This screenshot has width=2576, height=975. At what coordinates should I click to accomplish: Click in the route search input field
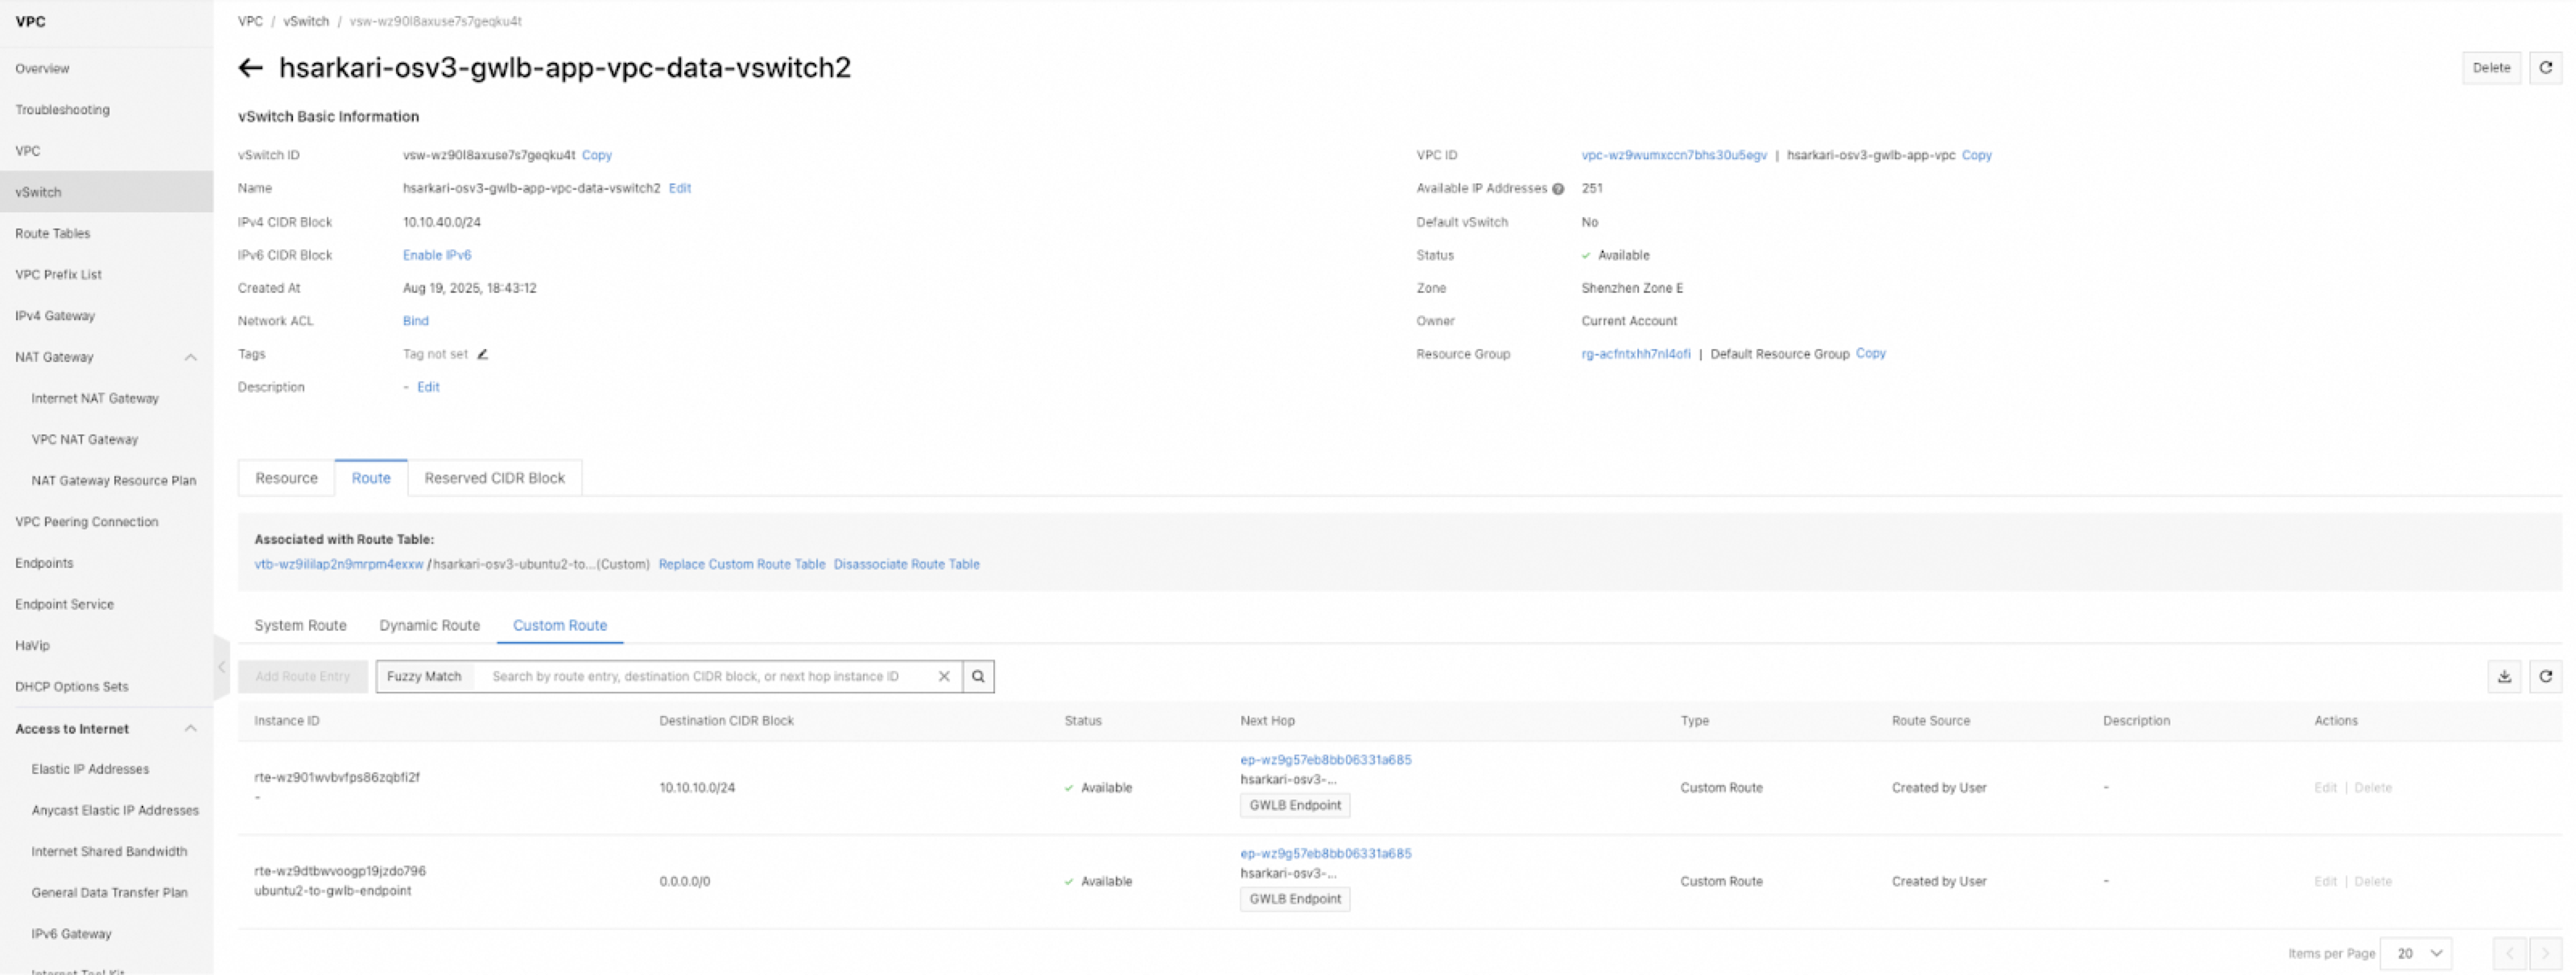(700, 677)
